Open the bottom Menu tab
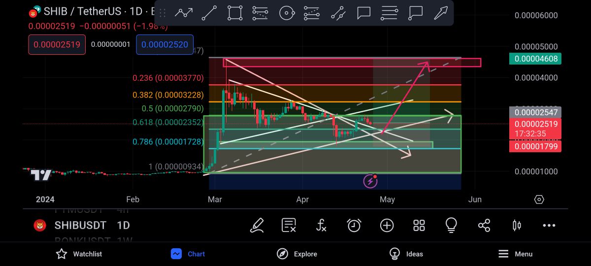This screenshot has width=591, height=266. (x=515, y=254)
